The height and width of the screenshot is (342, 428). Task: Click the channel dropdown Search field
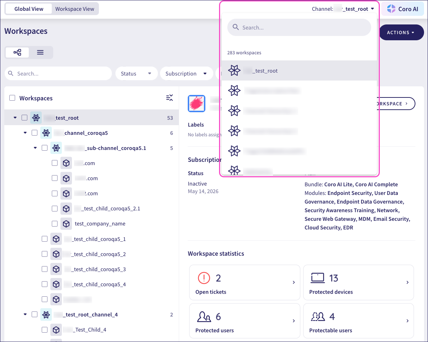[x=299, y=28]
